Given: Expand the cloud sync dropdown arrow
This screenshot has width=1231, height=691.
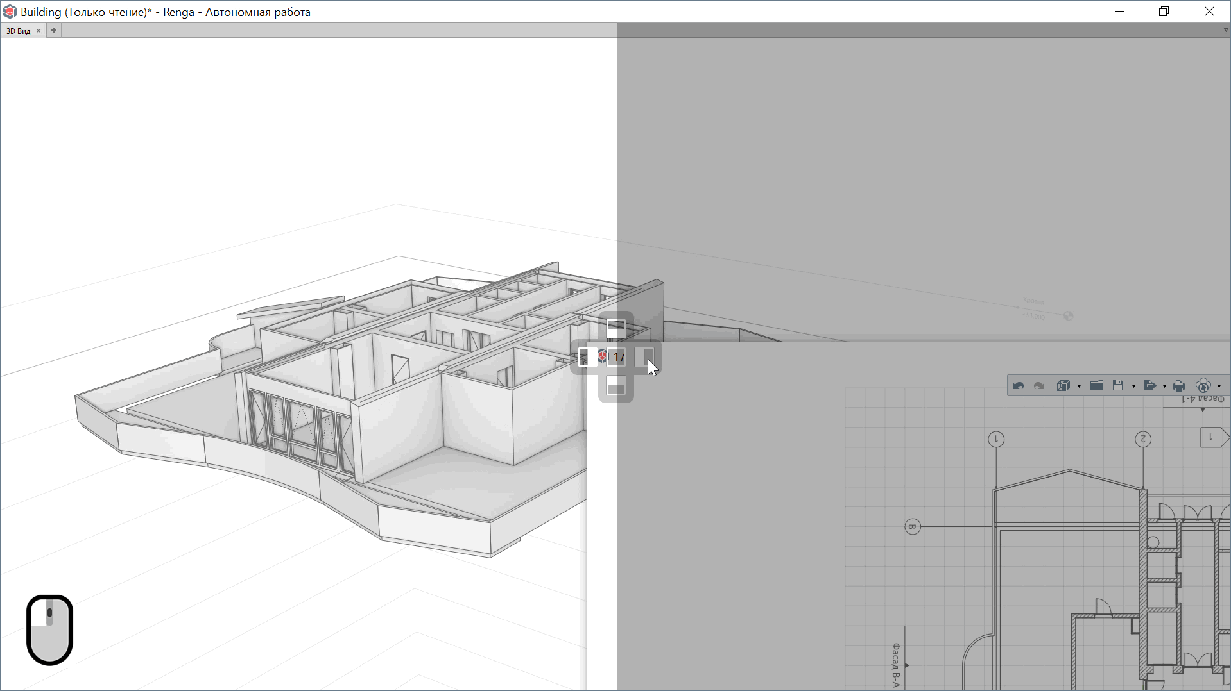Looking at the screenshot, I should click(1219, 387).
